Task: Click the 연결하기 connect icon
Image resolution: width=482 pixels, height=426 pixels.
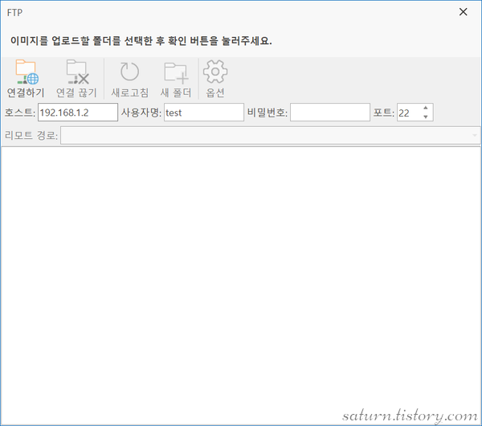Action: (x=27, y=72)
